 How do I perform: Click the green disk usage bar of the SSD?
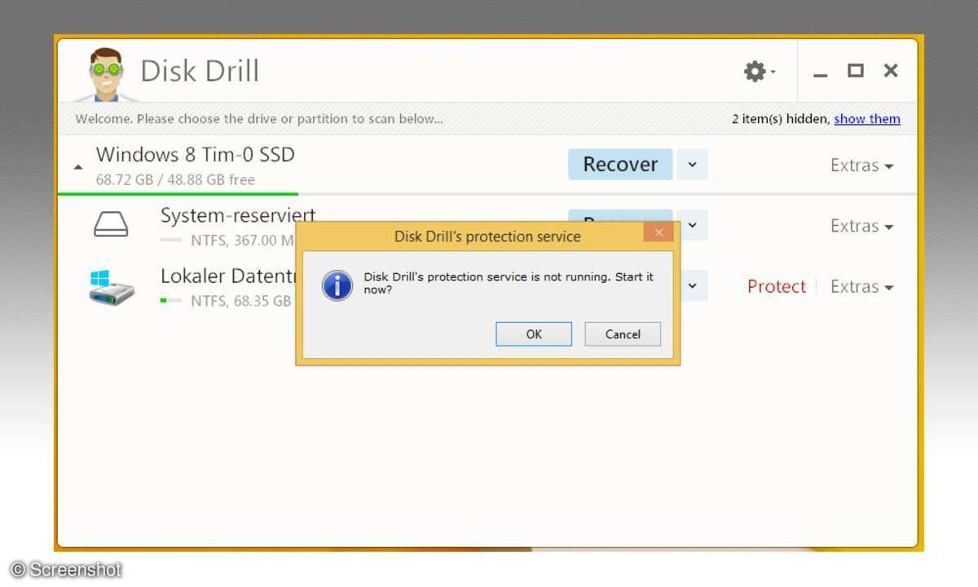pos(178,194)
